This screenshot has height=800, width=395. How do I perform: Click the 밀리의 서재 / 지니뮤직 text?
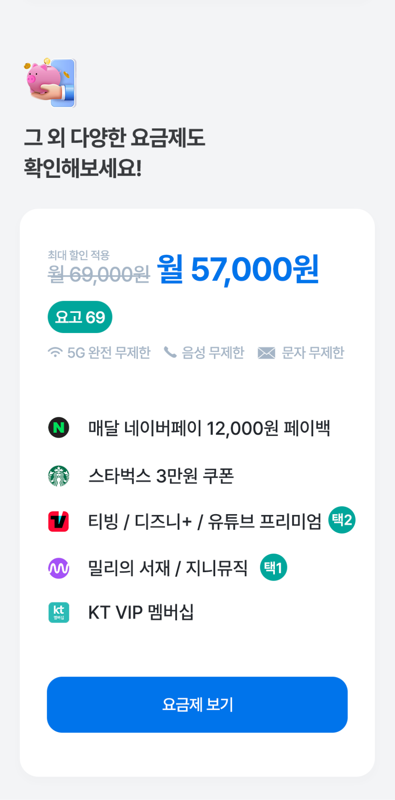pyautogui.click(x=168, y=568)
